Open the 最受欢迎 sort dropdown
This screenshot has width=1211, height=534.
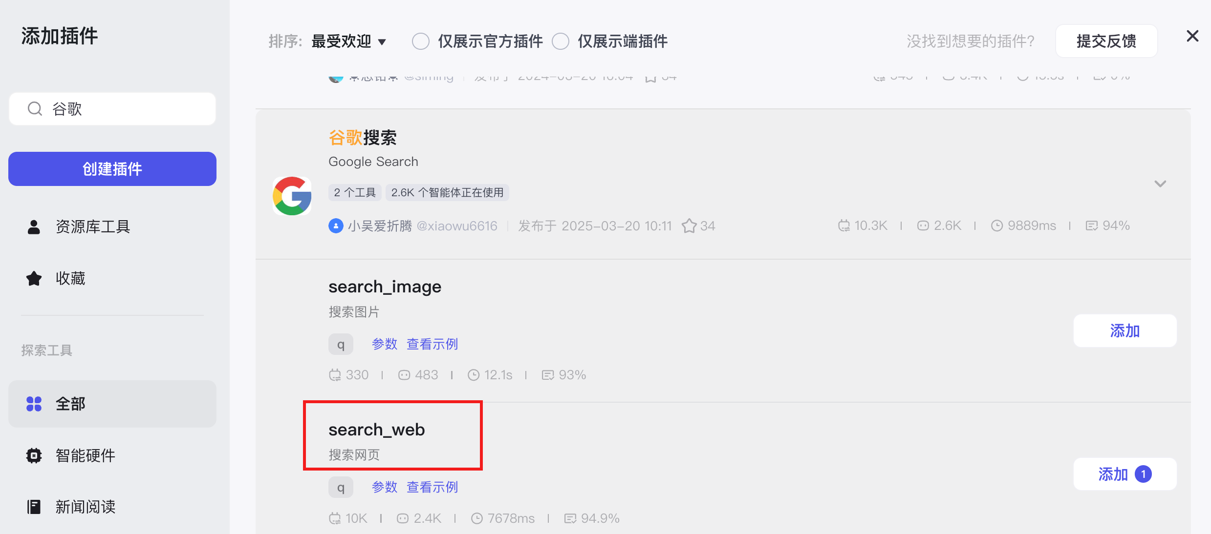(348, 41)
